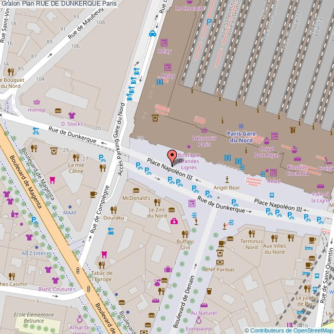Image resolution: width=334 pixels, height=334 pixels.
Task: Select the Kiosque Cocacola shop icon
Action: (x=298, y=159)
